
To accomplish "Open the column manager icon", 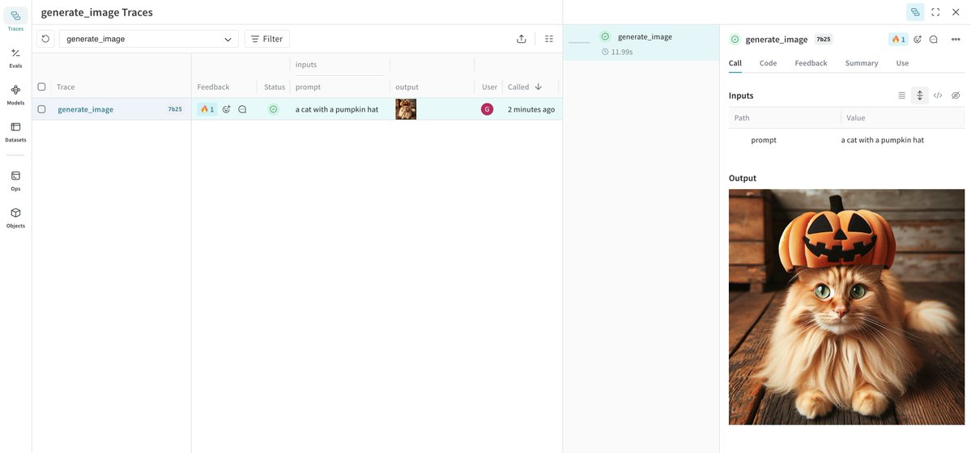I will pos(549,39).
